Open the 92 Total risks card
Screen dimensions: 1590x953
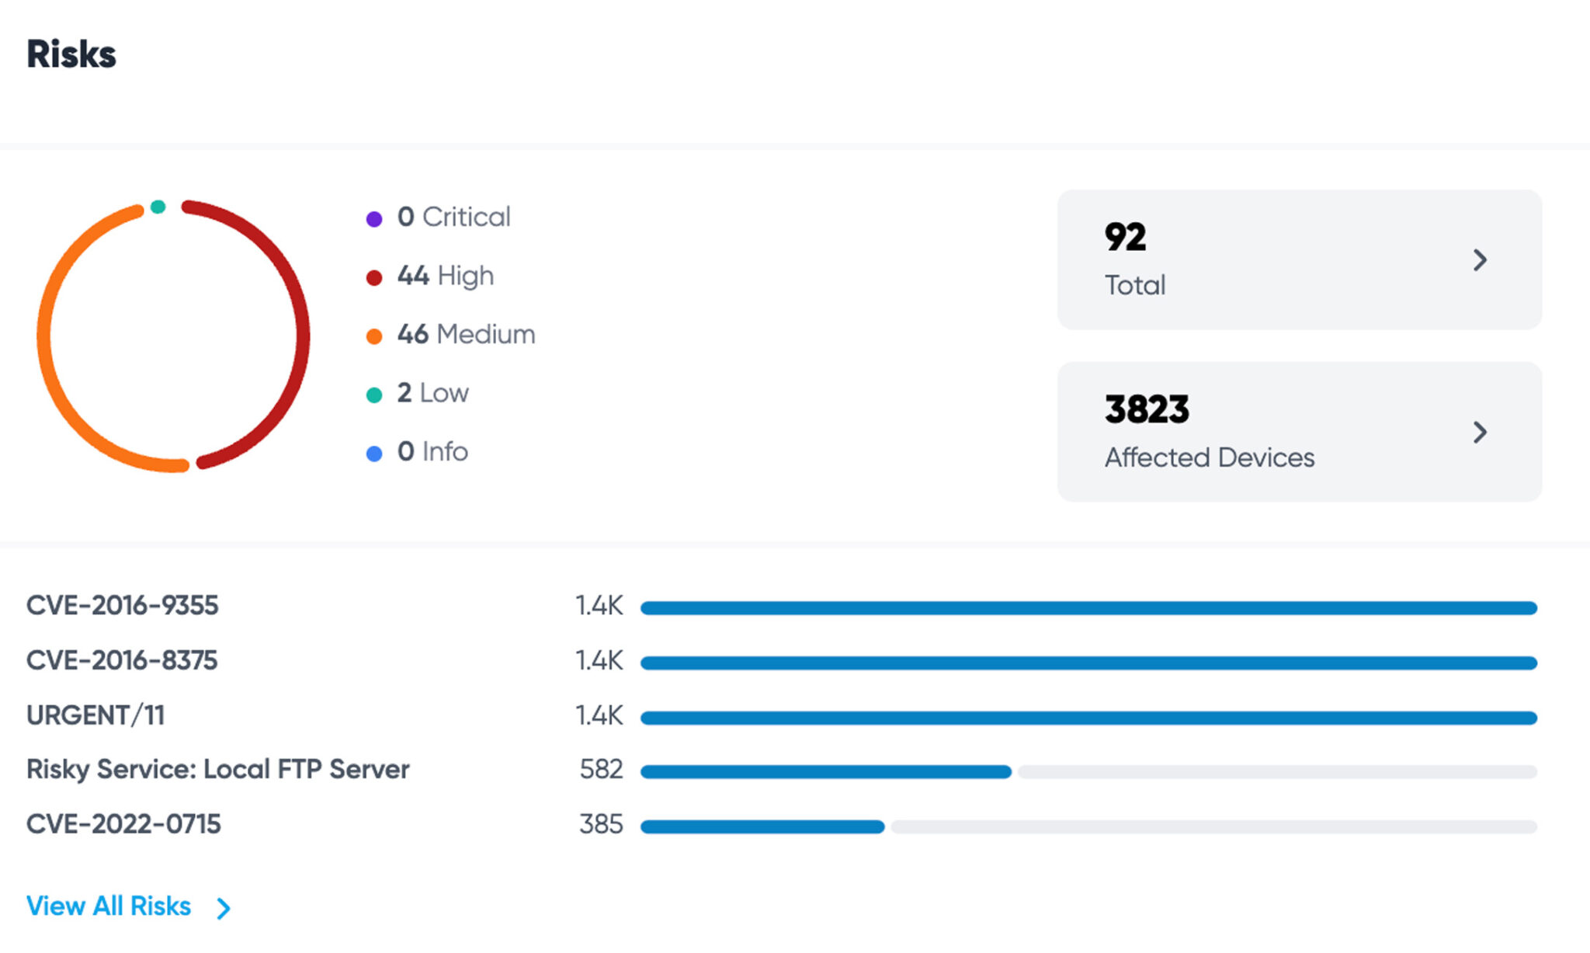tap(1299, 259)
